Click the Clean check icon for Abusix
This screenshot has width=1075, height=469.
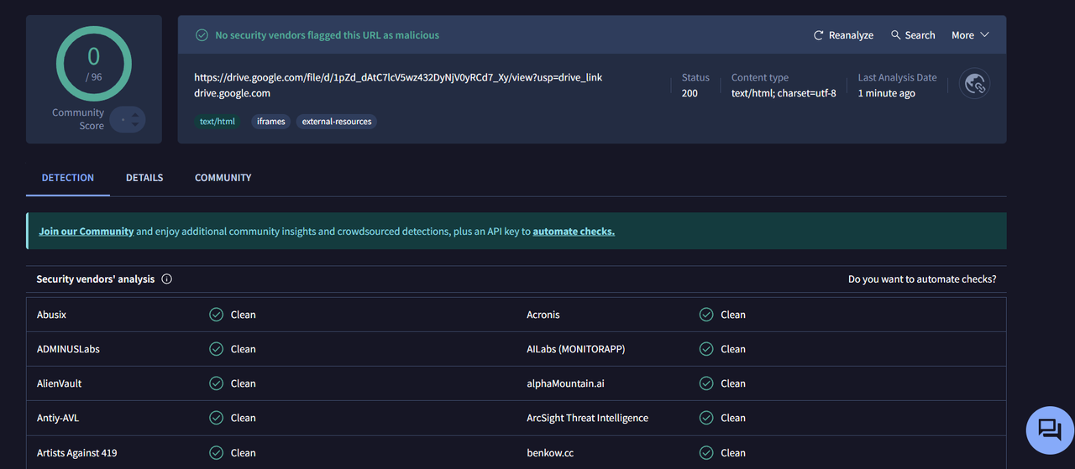click(x=216, y=315)
